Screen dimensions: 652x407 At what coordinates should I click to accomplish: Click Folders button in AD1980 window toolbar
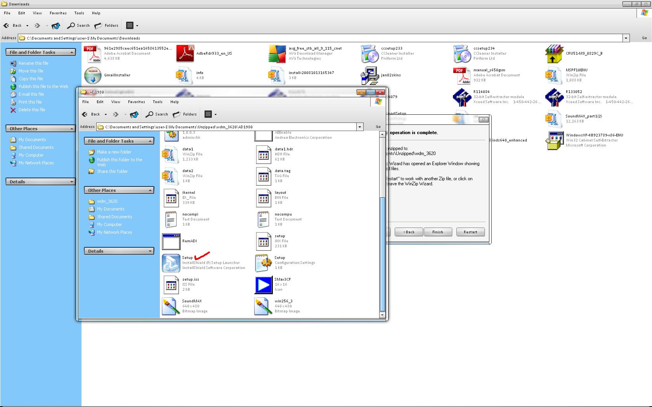185,114
